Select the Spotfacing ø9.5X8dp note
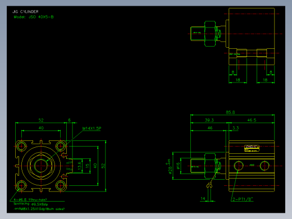Screen dimensions: 292x219 click(31, 204)
